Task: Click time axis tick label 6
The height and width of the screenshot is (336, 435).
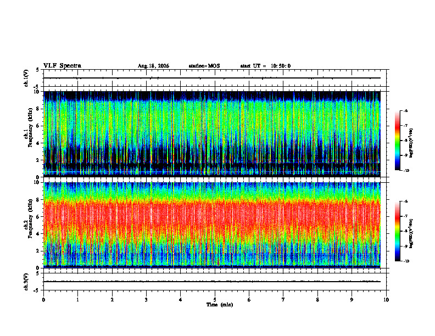Action: [249, 300]
